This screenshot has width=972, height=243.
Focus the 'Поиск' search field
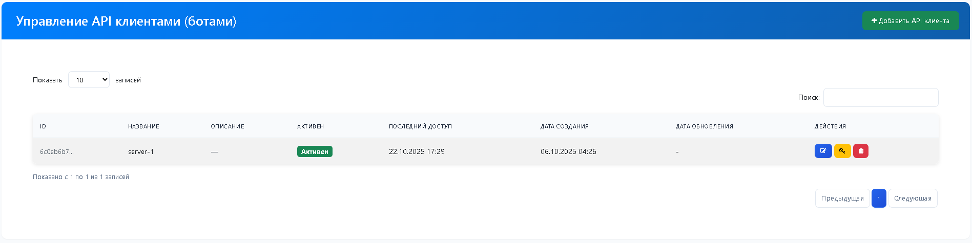point(880,98)
